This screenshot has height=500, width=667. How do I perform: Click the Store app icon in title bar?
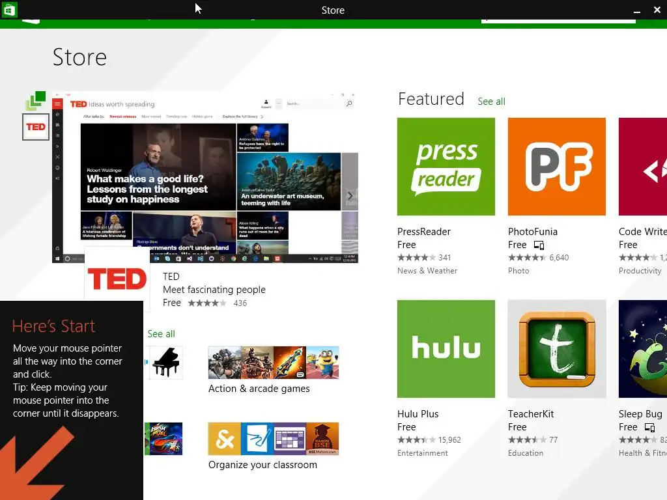(9, 9)
